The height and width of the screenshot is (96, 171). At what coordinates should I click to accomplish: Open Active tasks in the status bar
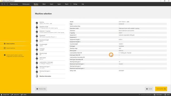click(158, 95)
